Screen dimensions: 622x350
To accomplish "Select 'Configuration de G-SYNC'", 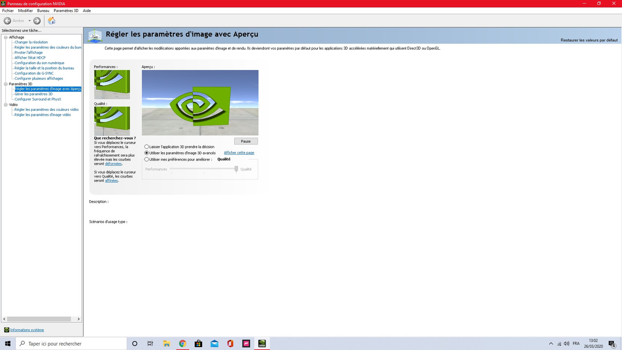I will [x=34, y=73].
